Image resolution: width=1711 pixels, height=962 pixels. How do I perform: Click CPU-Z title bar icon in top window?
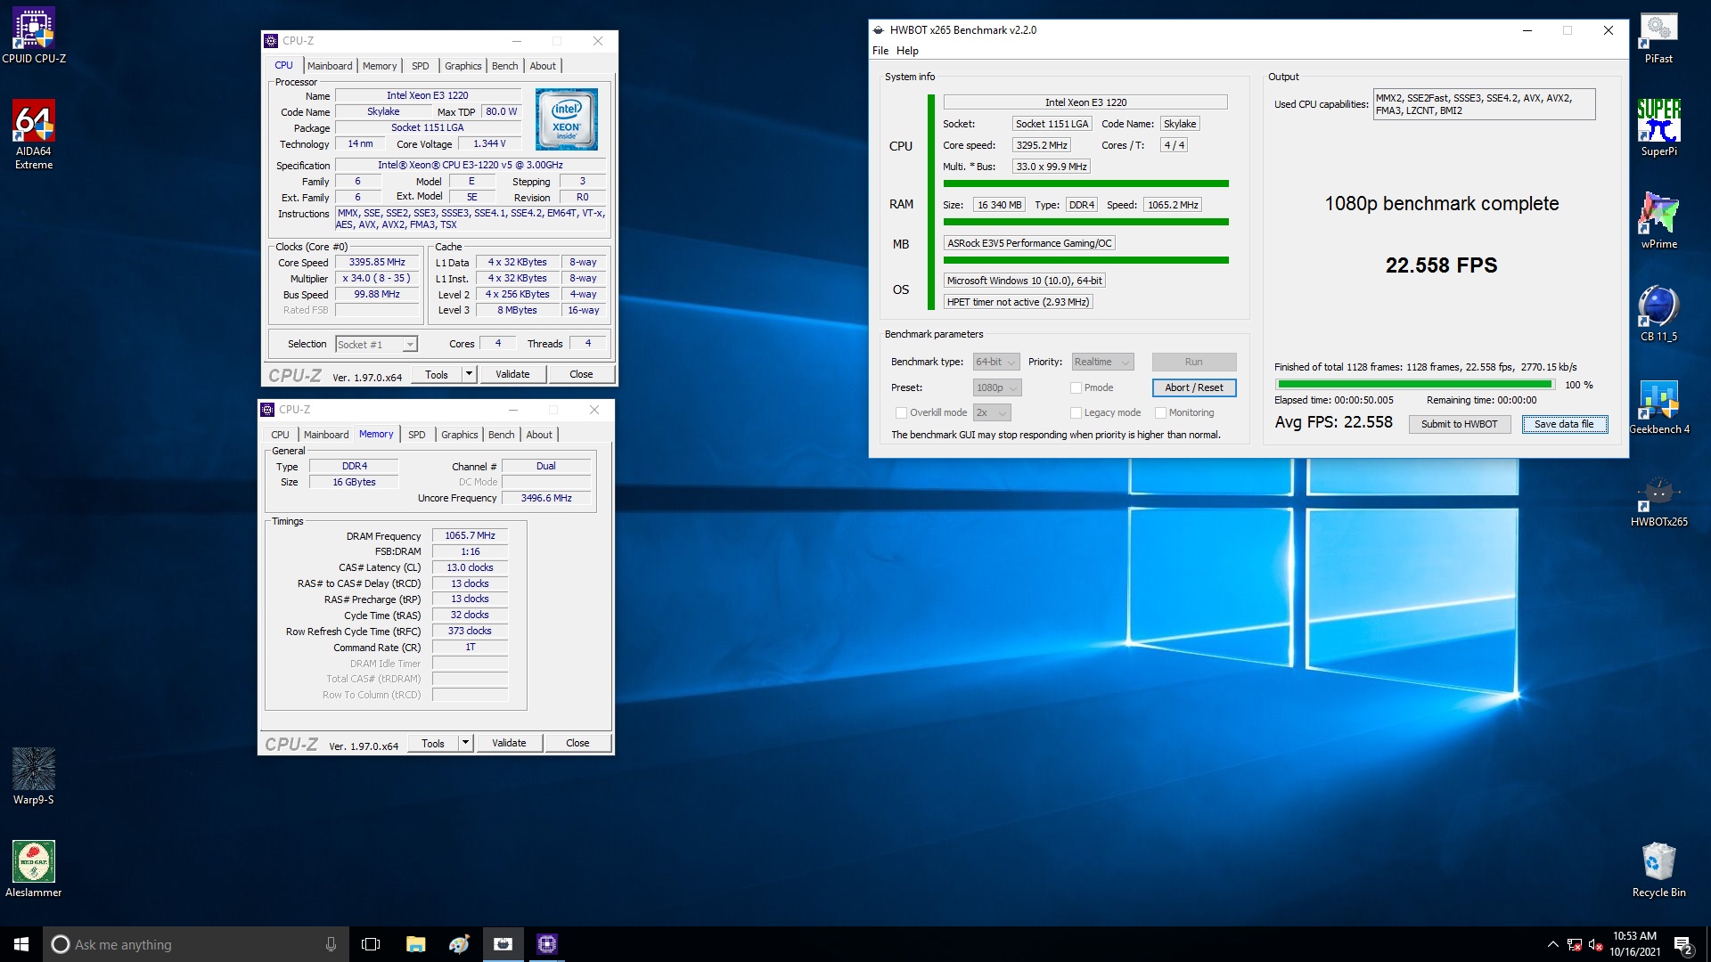click(x=271, y=41)
